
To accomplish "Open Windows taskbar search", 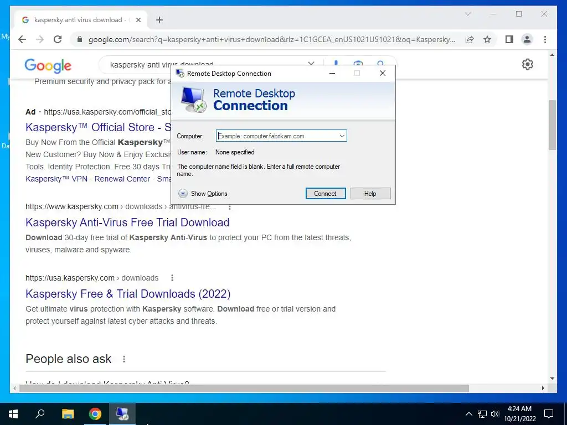I will (x=40, y=414).
